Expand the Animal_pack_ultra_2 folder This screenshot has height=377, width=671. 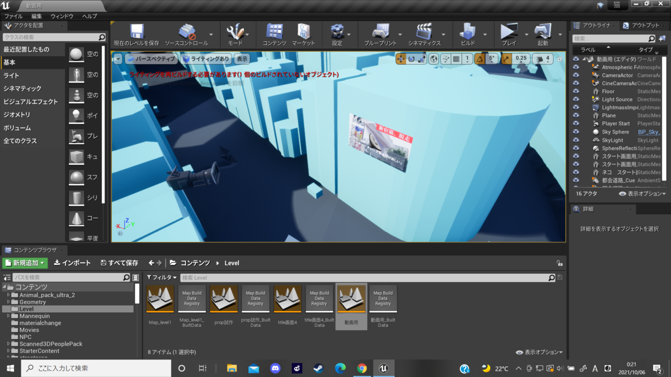tap(8, 295)
